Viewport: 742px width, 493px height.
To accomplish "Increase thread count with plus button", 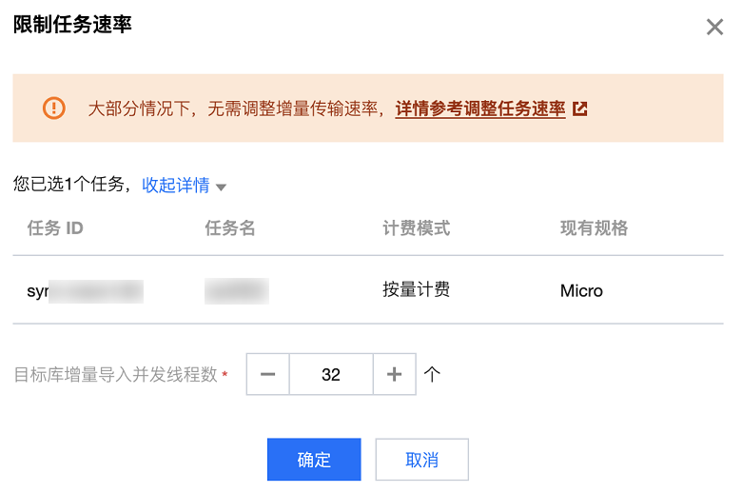I will (x=395, y=374).
